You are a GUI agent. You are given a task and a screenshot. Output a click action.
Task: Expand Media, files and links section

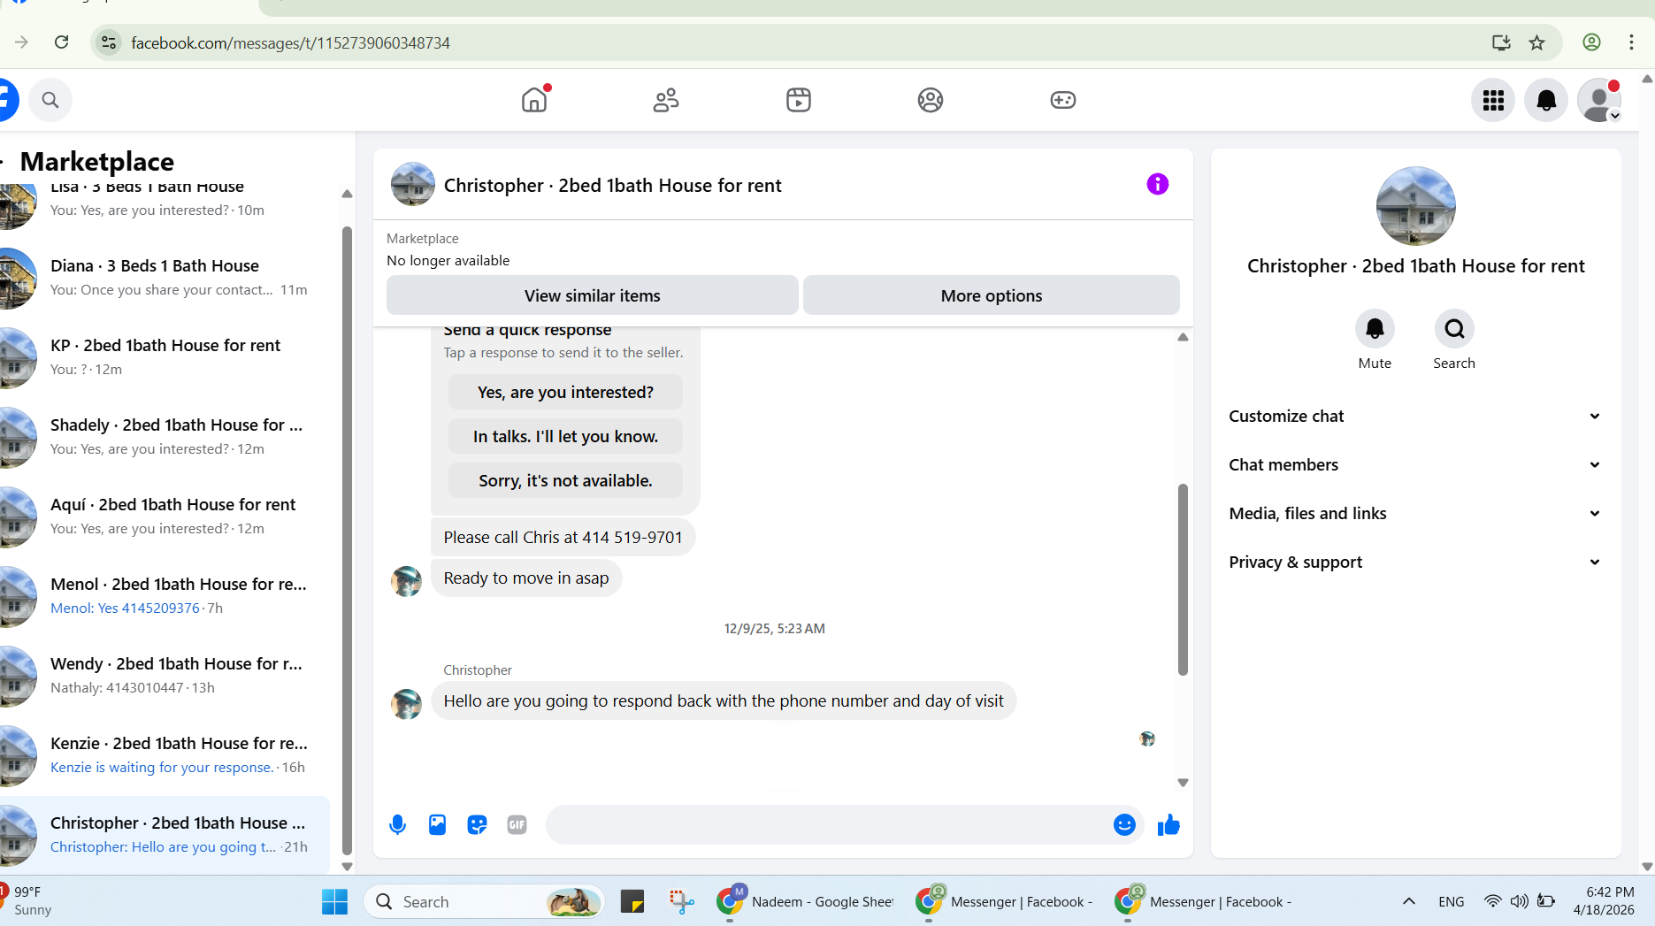click(x=1415, y=513)
